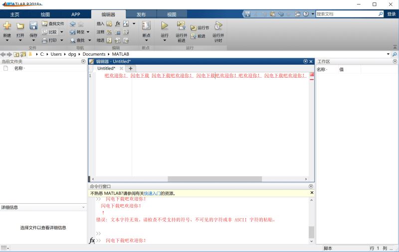Screen dimensions: 399x252
Task: Open the 打开 dropdown arrow
Action: (x=20, y=40)
